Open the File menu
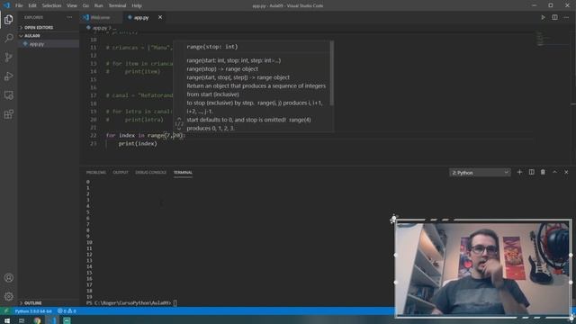 19,5
